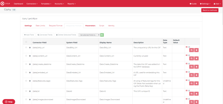Click the Cyclr logo icon

pos(3,4)
